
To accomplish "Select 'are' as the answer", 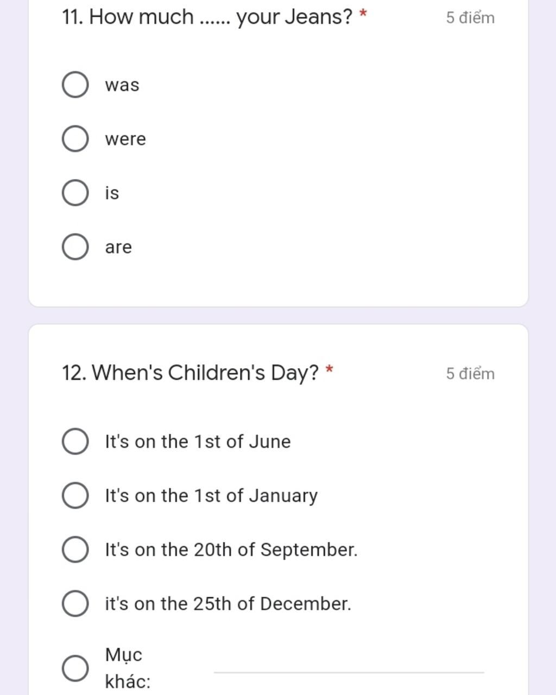I will [75, 247].
